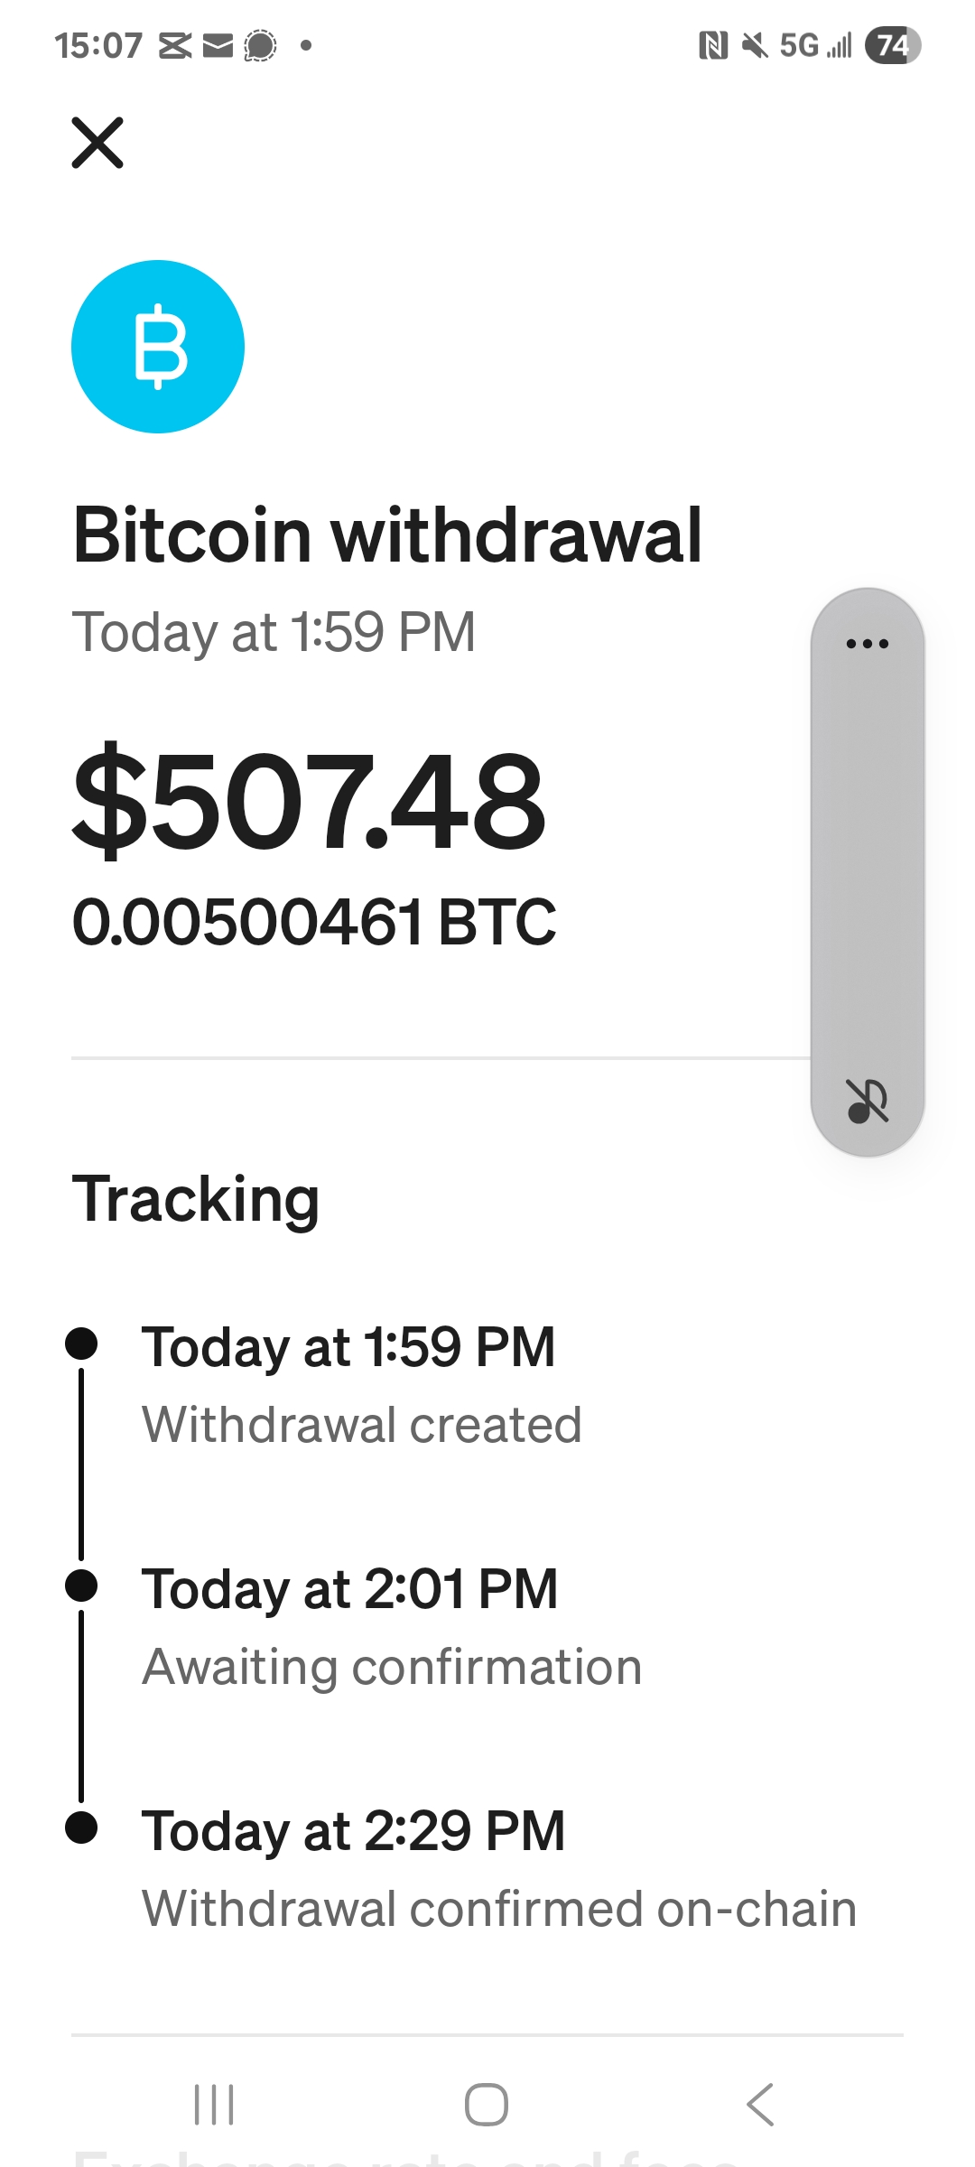Tap the Android recent apps button
Screen dimensions: 975x2167
pos(215,2105)
